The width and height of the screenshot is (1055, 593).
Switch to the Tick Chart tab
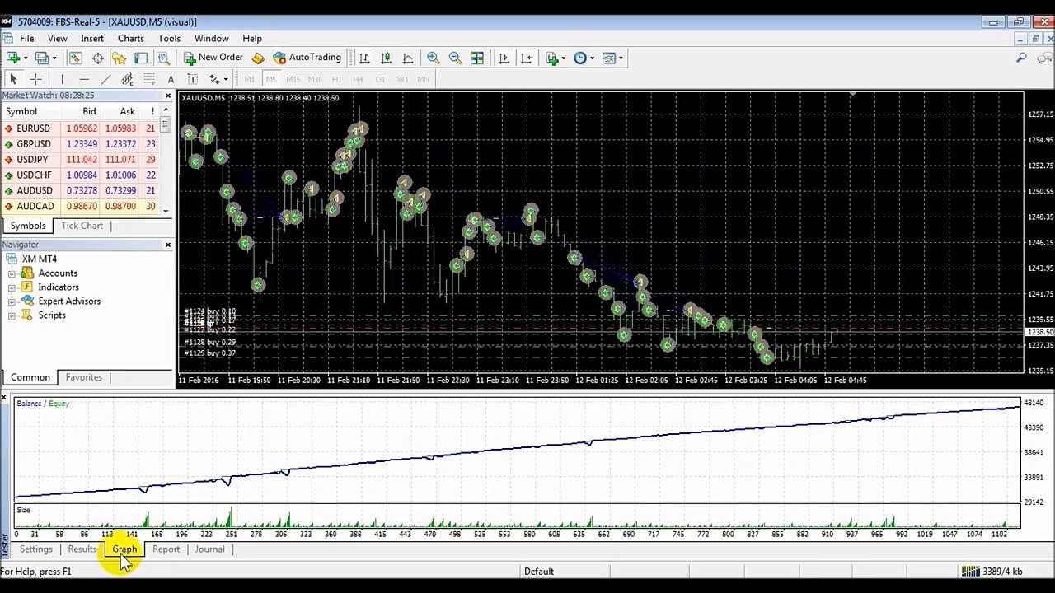tap(82, 226)
